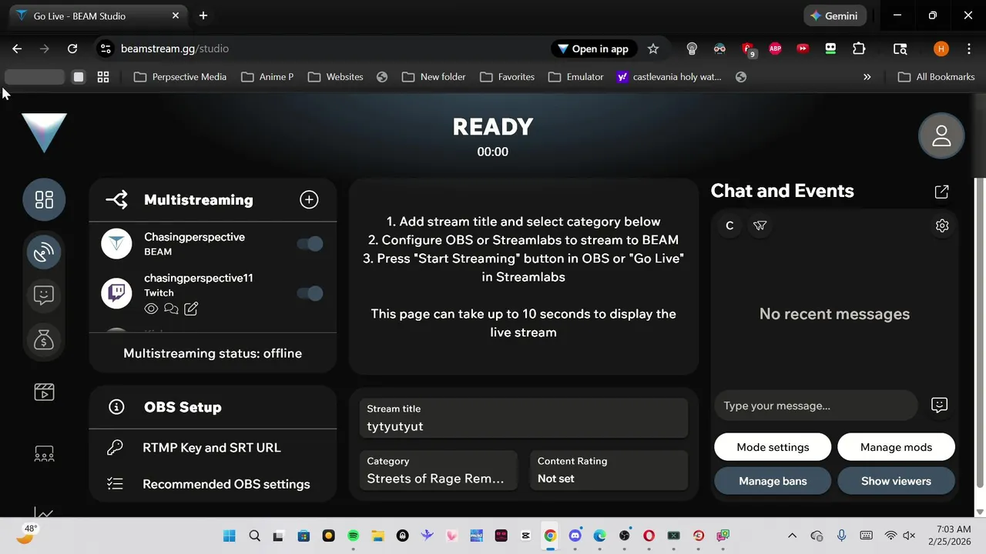Viewport: 986px width, 554px height.
Task: Open the money bag sidebar icon
Action: click(44, 339)
